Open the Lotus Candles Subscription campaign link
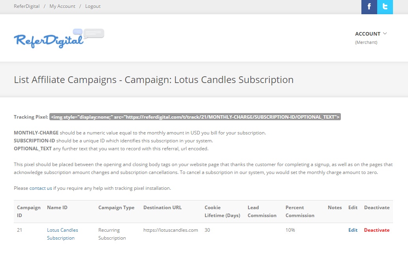This screenshot has height=261, width=408. point(62,234)
